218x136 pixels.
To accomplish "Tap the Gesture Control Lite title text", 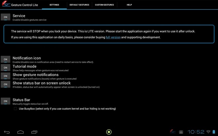I will point(24,5).
